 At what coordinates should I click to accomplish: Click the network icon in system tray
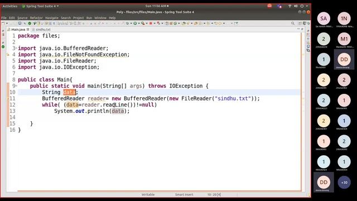click(290, 6)
